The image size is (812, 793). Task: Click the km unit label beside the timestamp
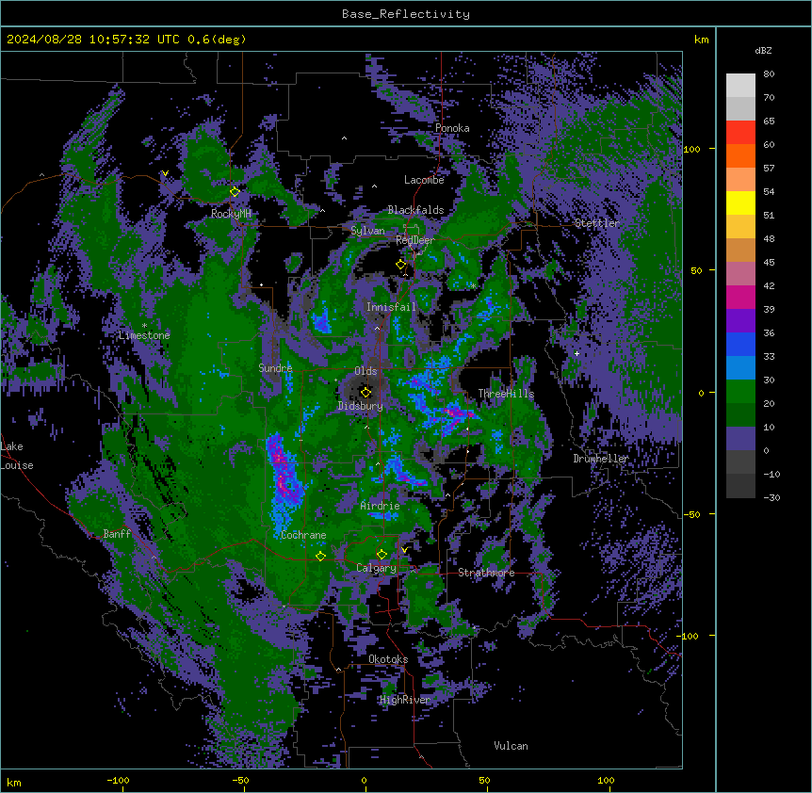tap(702, 40)
